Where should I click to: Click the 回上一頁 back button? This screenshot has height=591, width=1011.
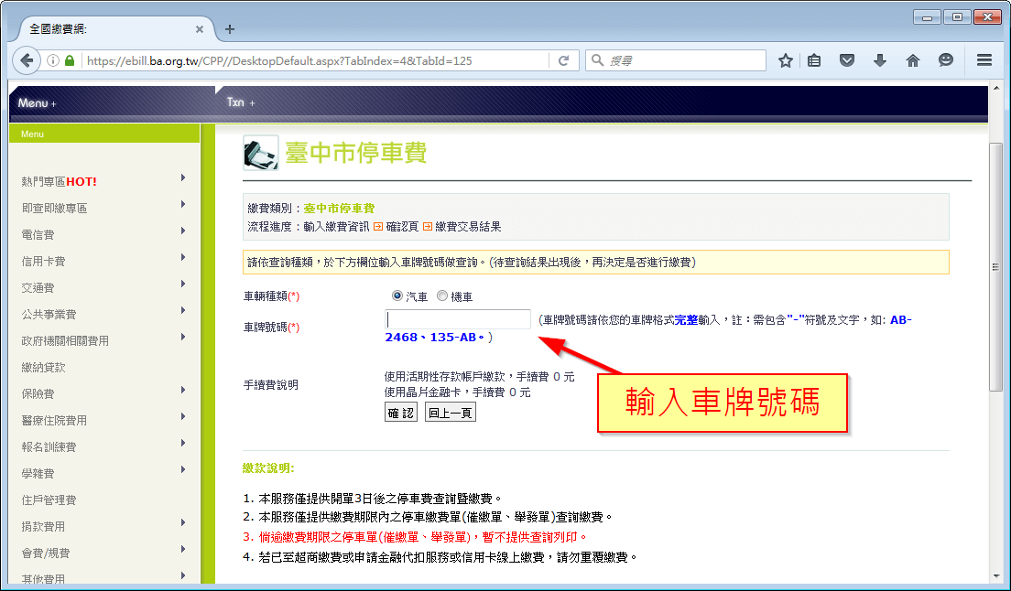click(x=451, y=413)
